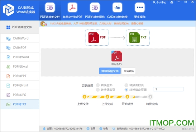196x132 pixels.
Task: Select the 转换指定页面 radio button
Action: click(x=126, y=90)
